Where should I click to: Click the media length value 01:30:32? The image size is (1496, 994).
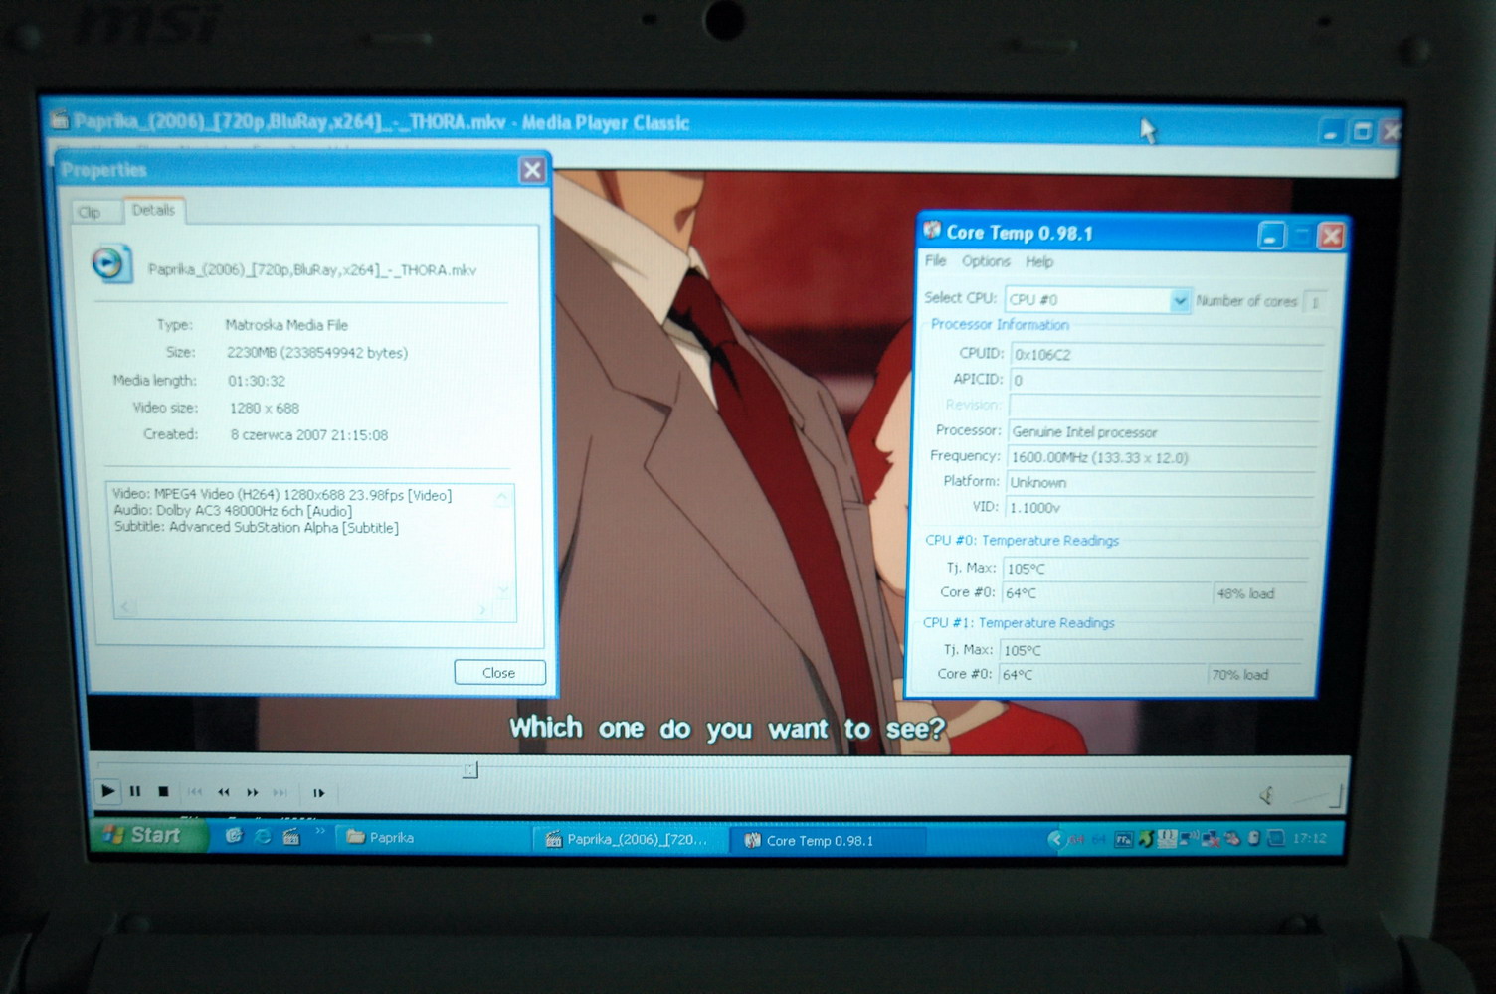256,381
